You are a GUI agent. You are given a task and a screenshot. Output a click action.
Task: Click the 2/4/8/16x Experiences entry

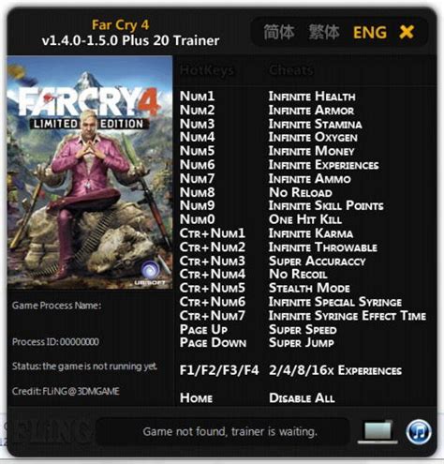(335, 370)
